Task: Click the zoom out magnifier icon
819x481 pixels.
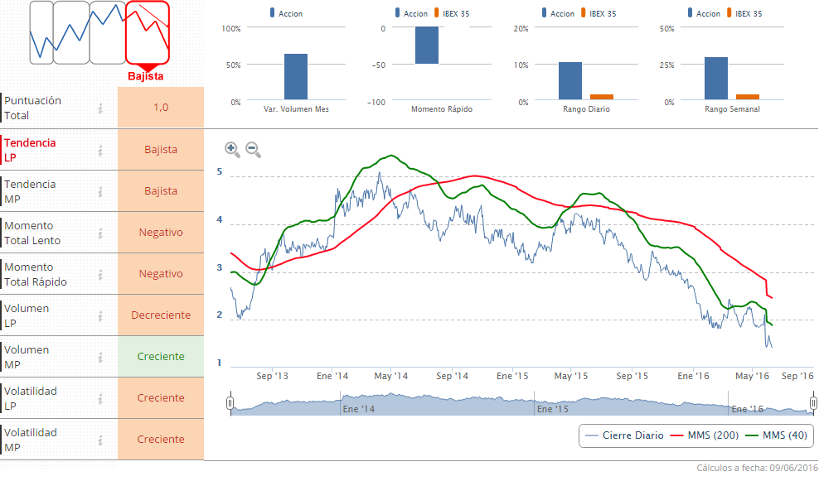Action: pos(254,150)
